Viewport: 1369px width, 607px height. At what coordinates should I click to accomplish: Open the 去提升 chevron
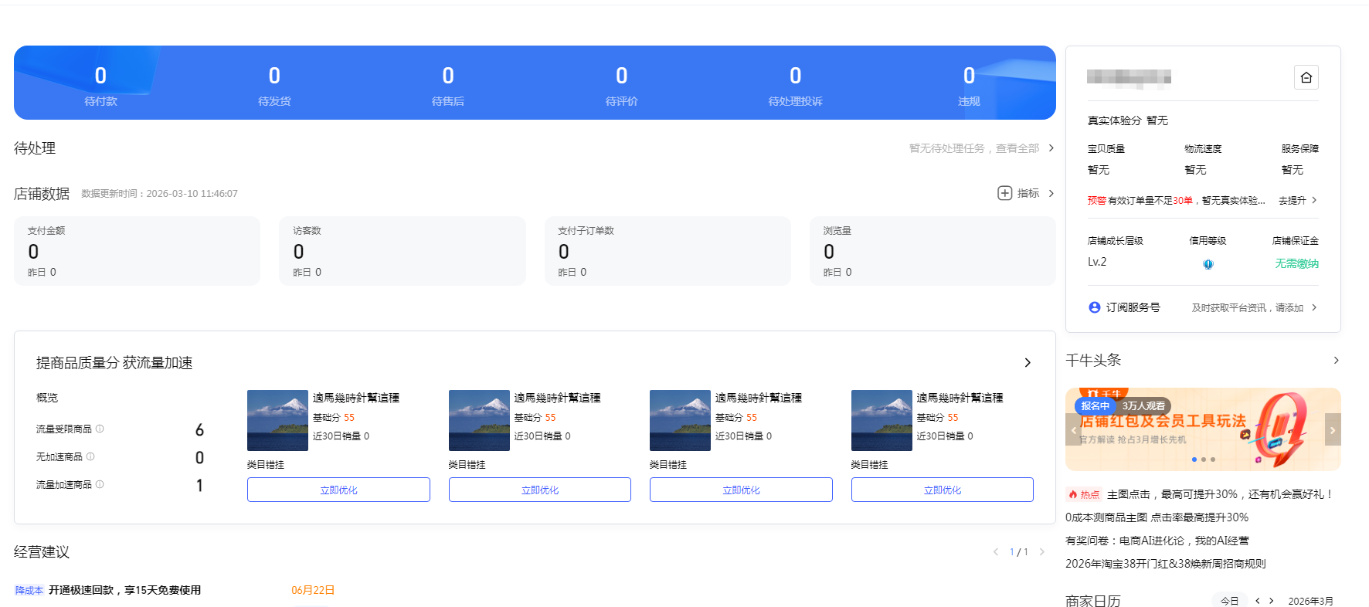tap(1314, 200)
